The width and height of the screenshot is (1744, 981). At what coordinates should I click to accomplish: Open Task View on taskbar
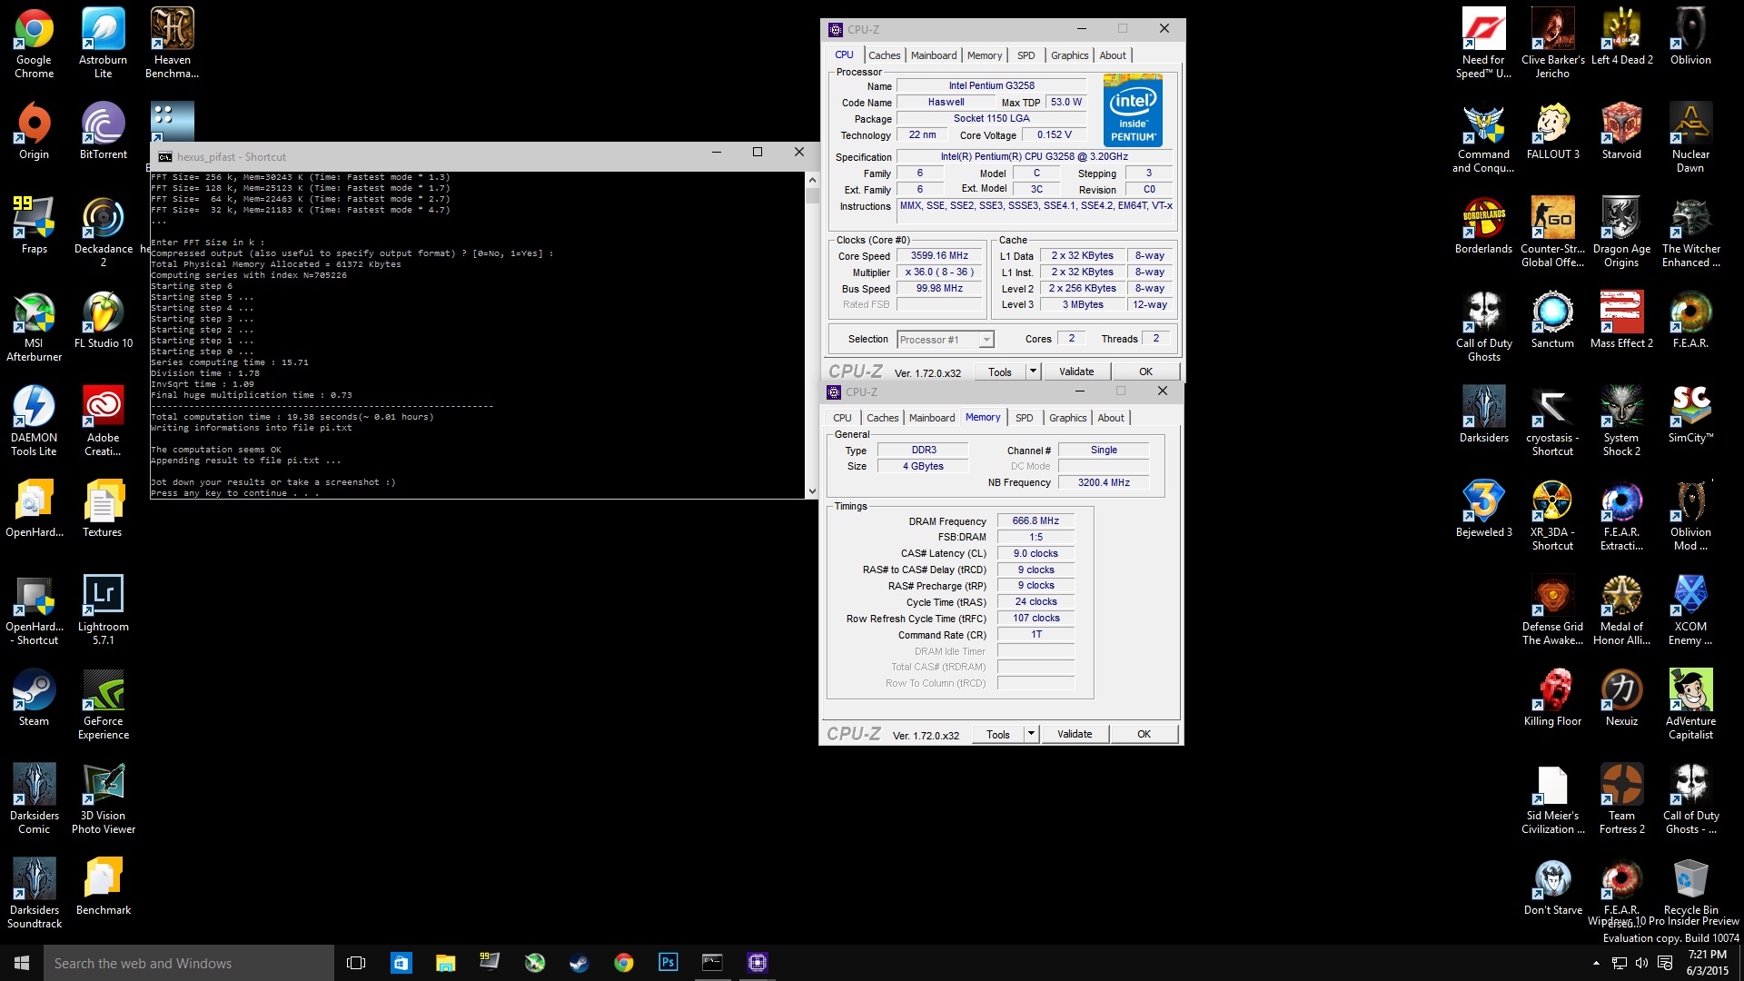click(x=356, y=963)
